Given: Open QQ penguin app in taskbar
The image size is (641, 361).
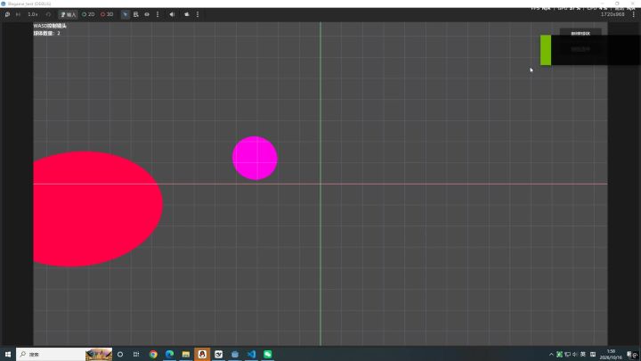Looking at the screenshot, I should pyautogui.click(x=202, y=354).
